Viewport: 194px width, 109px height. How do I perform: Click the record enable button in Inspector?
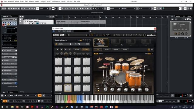tap(3, 25)
